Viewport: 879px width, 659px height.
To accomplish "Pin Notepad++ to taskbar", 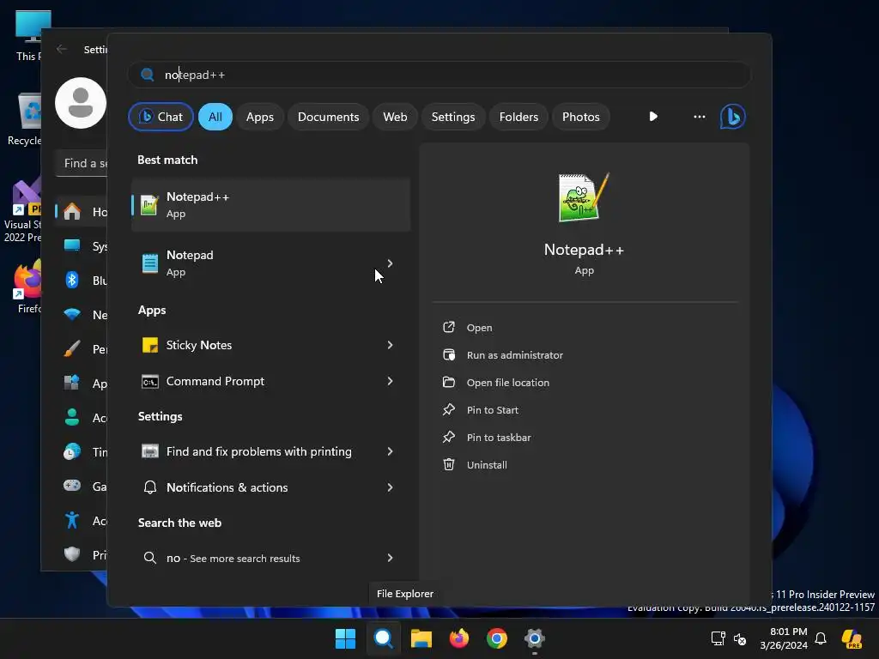I will coord(499,438).
